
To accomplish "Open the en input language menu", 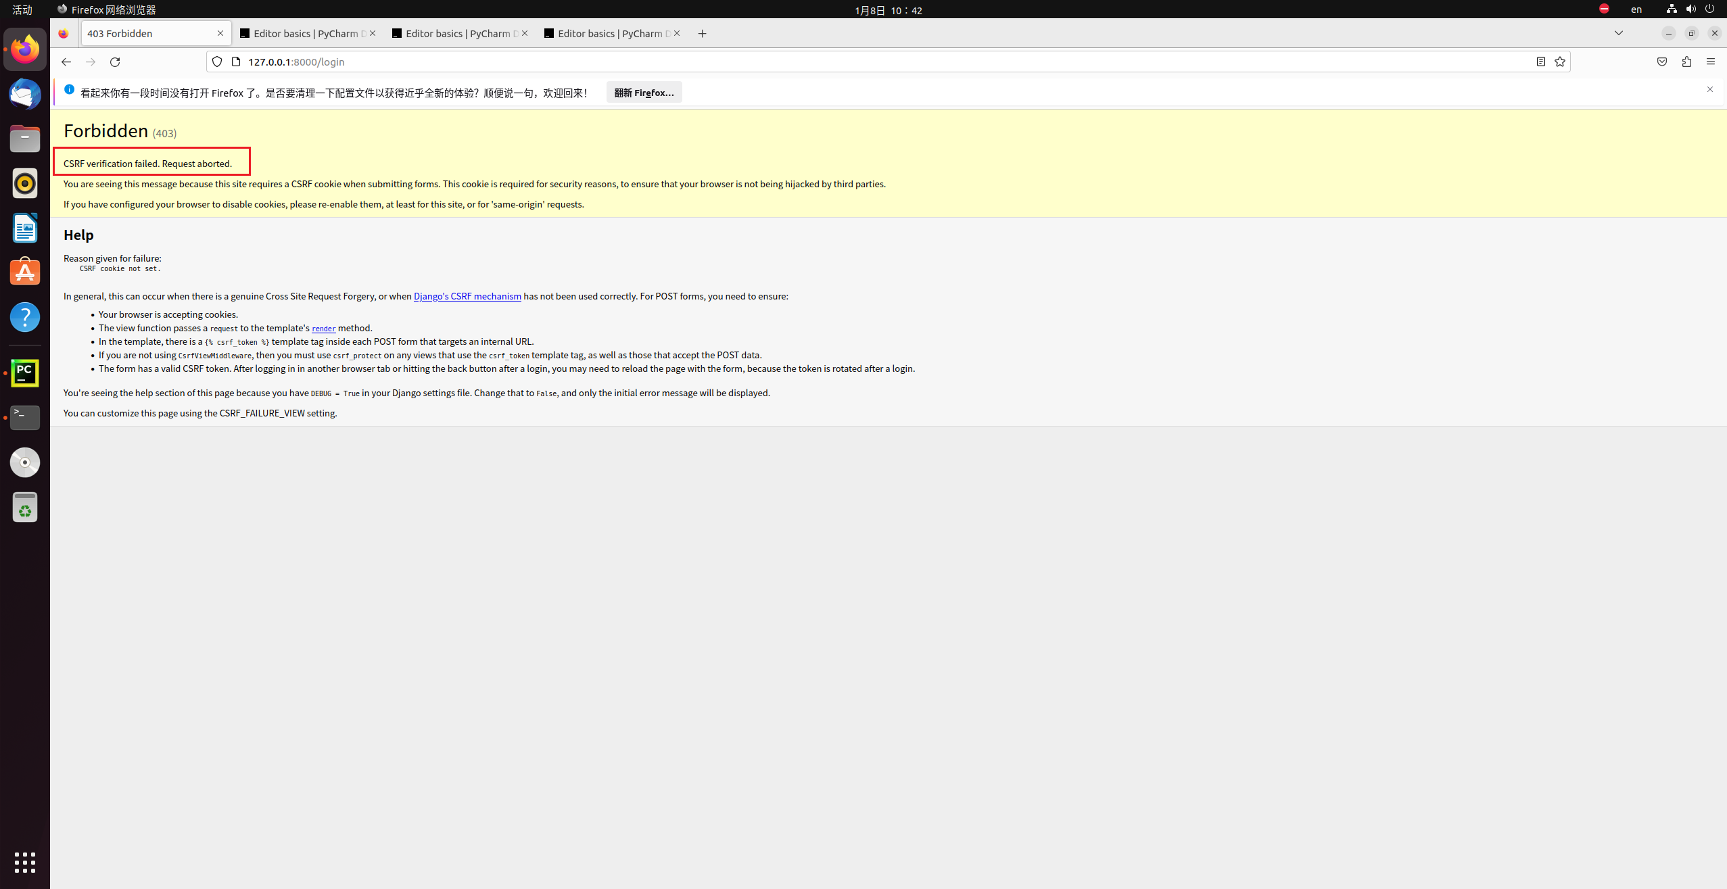I will click(1636, 9).
